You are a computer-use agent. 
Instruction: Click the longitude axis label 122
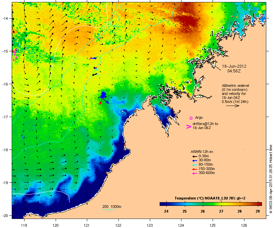118,225
